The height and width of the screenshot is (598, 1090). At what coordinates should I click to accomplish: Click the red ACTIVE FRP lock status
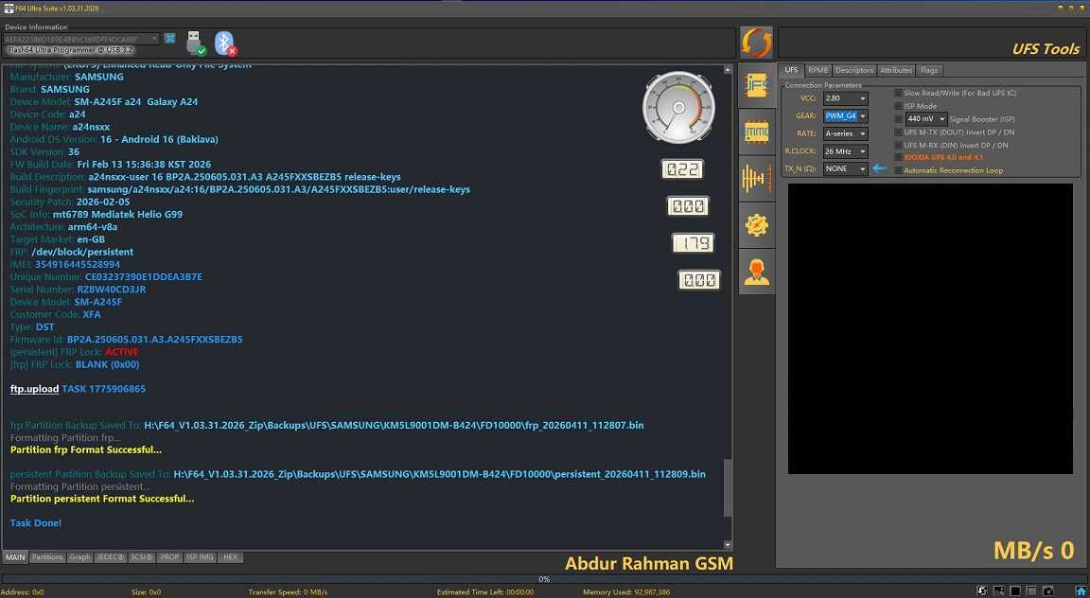point(122,352)
